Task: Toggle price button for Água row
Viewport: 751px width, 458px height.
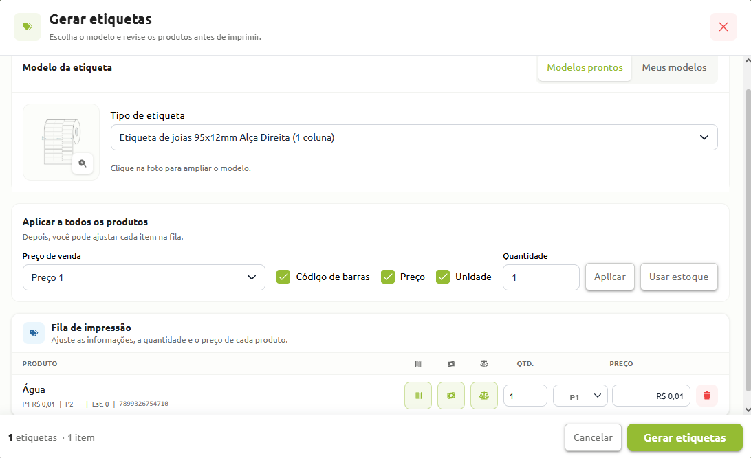Action: coord(451,396)
